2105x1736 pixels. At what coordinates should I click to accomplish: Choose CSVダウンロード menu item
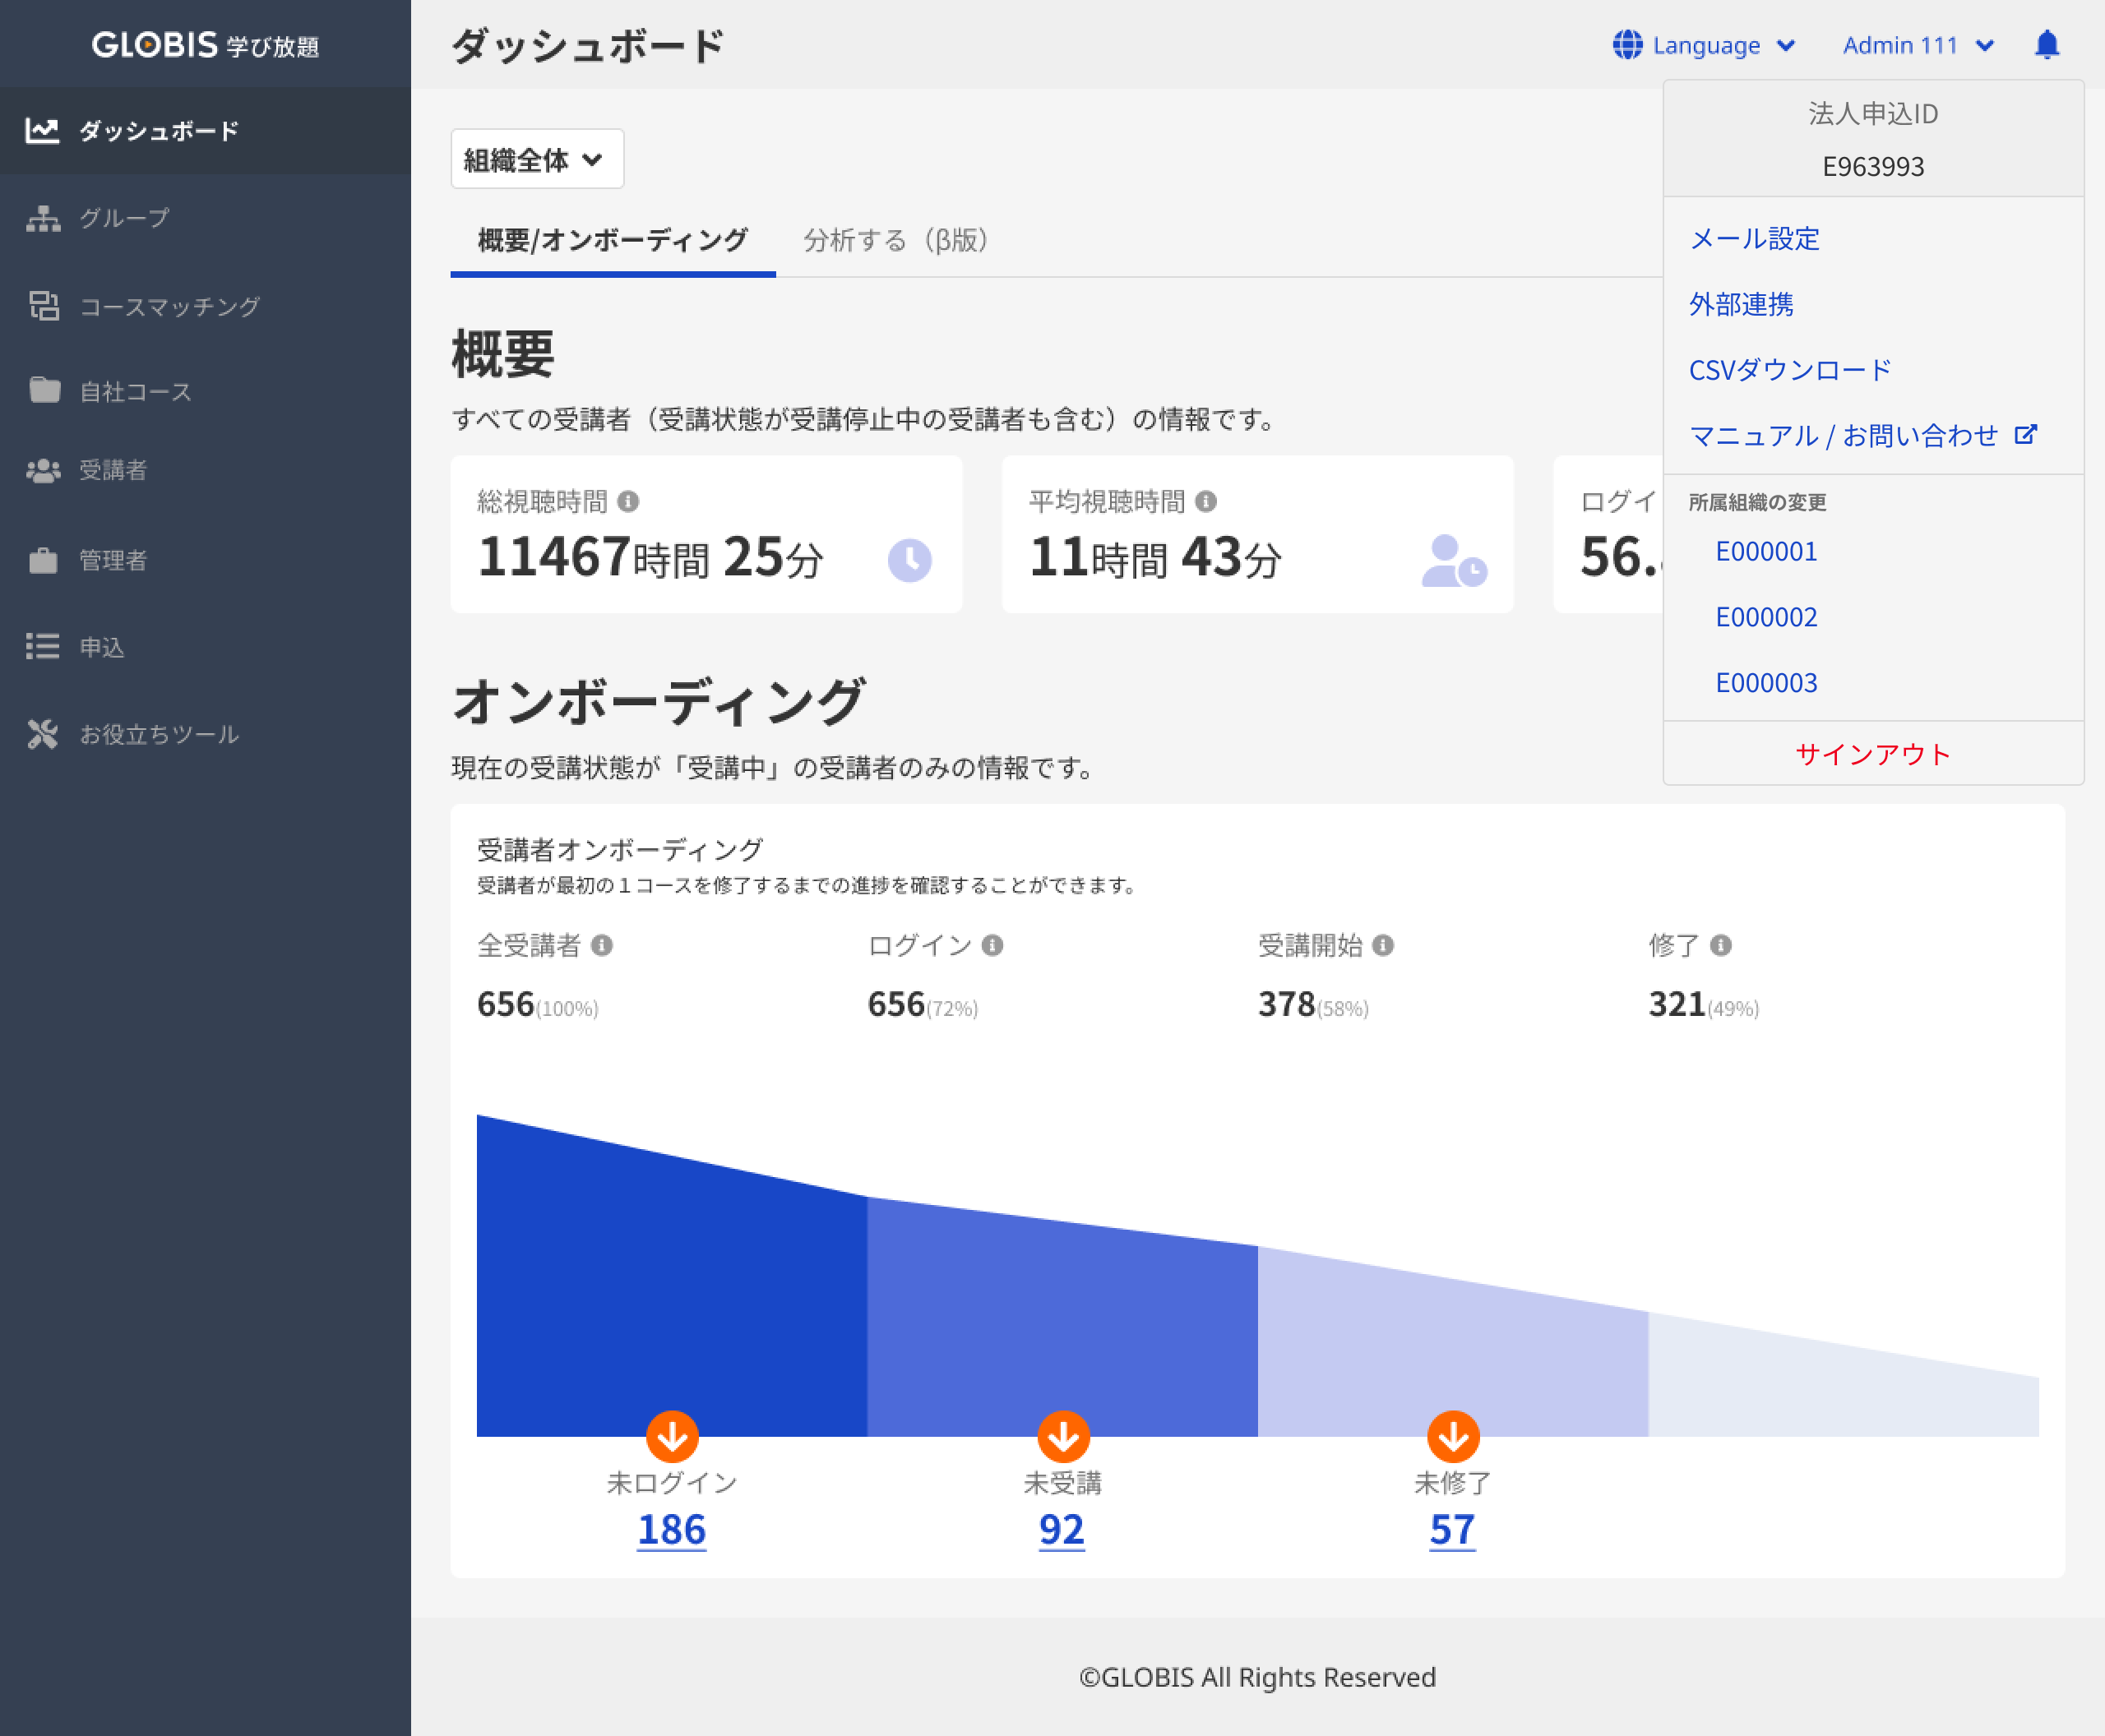click(x=1790, y=370)
